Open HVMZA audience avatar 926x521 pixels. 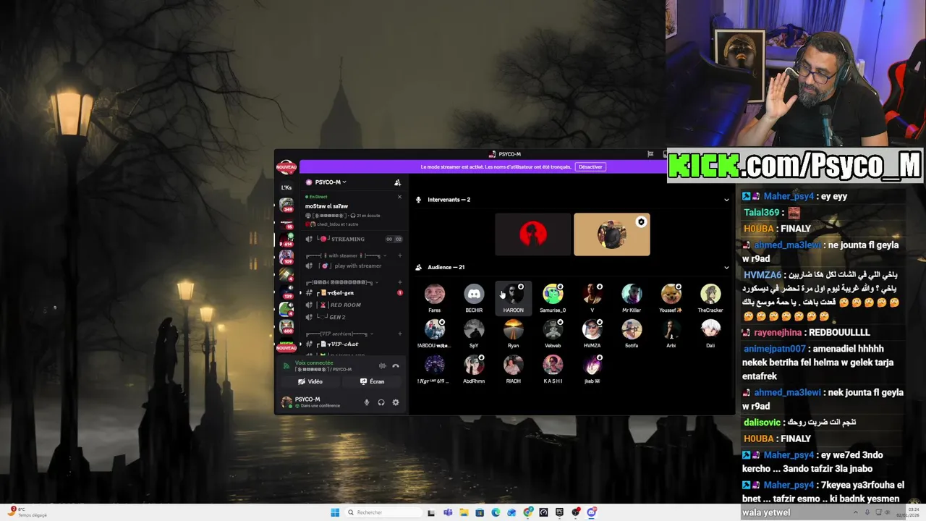click(592, 329)
